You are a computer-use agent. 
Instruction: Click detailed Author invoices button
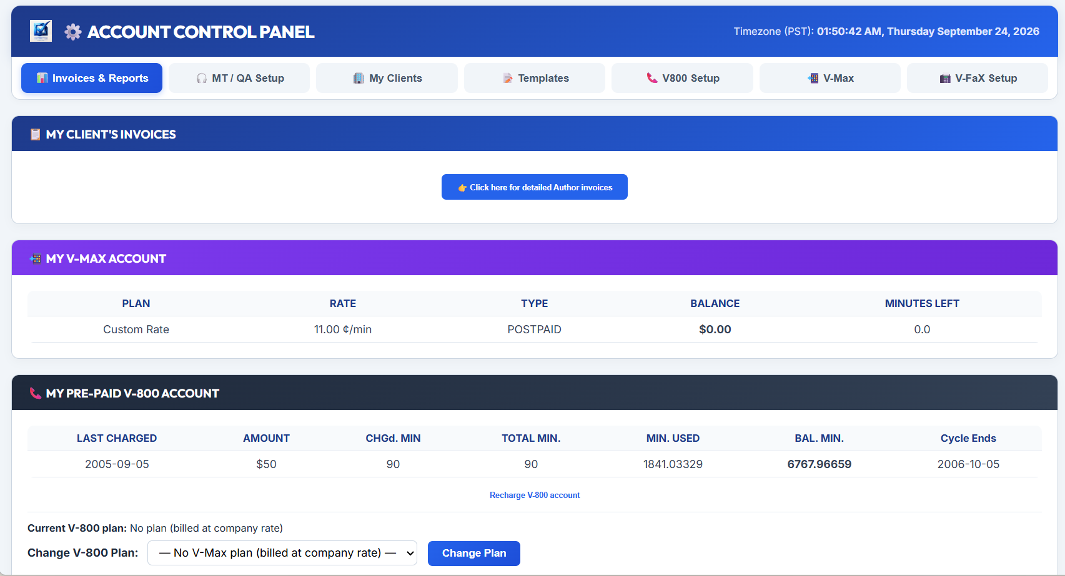click(x=535, y=187)
